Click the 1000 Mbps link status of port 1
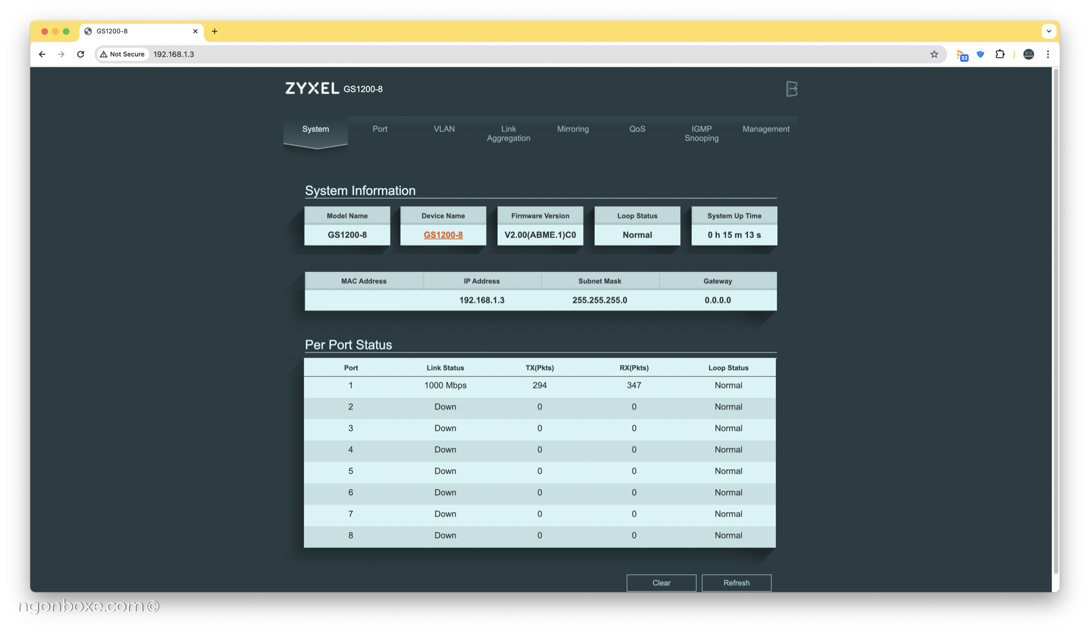The width and height of the screenshot is (1090, 632). tap(445, 385)
